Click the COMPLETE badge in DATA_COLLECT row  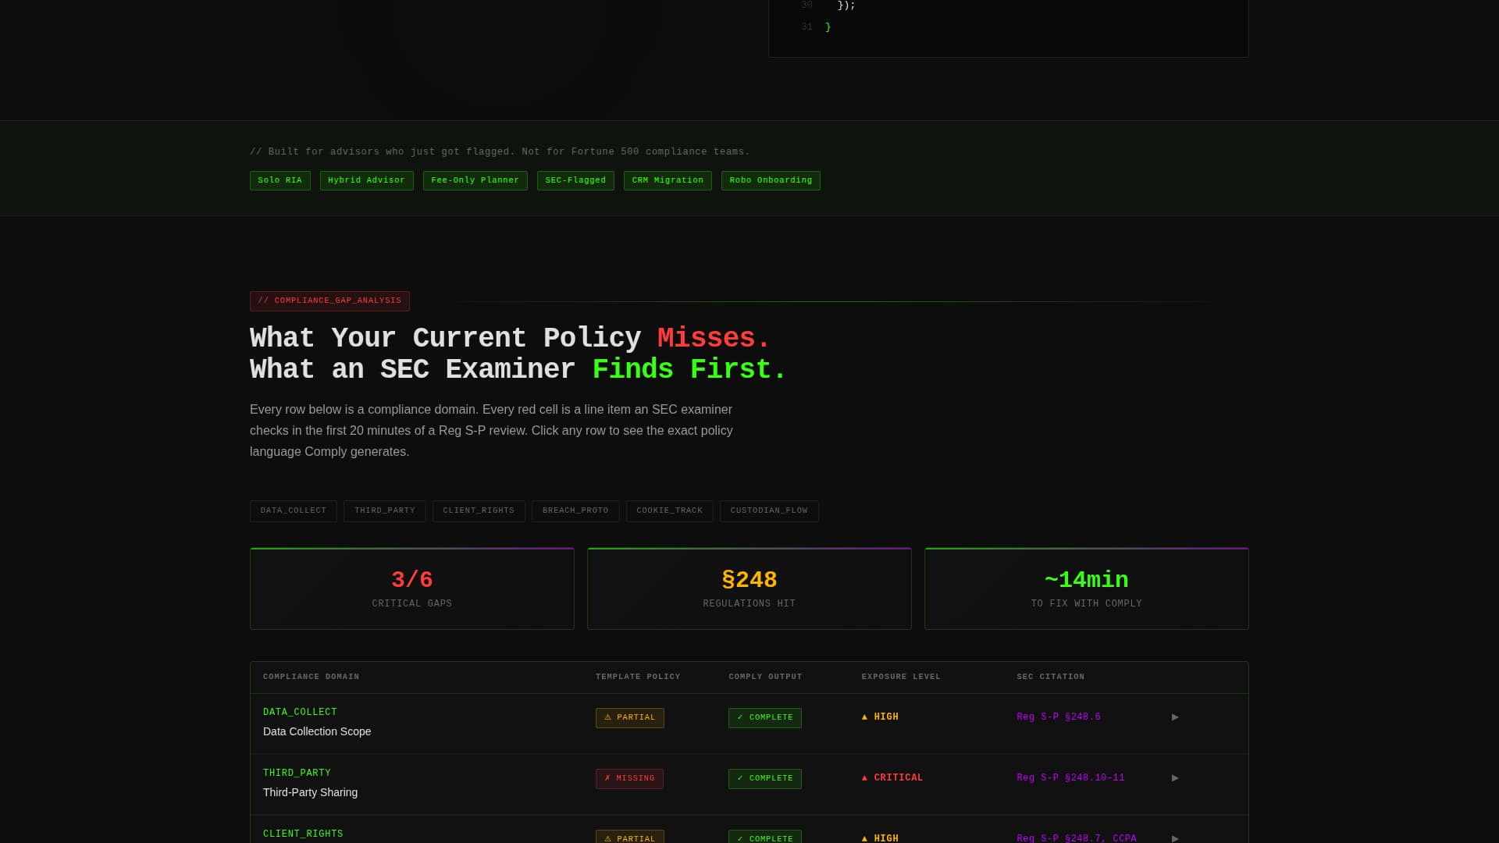pyautogui.click(x=765, y=718)
